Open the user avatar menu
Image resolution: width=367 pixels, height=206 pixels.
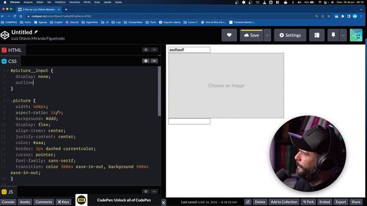[356, 35]
